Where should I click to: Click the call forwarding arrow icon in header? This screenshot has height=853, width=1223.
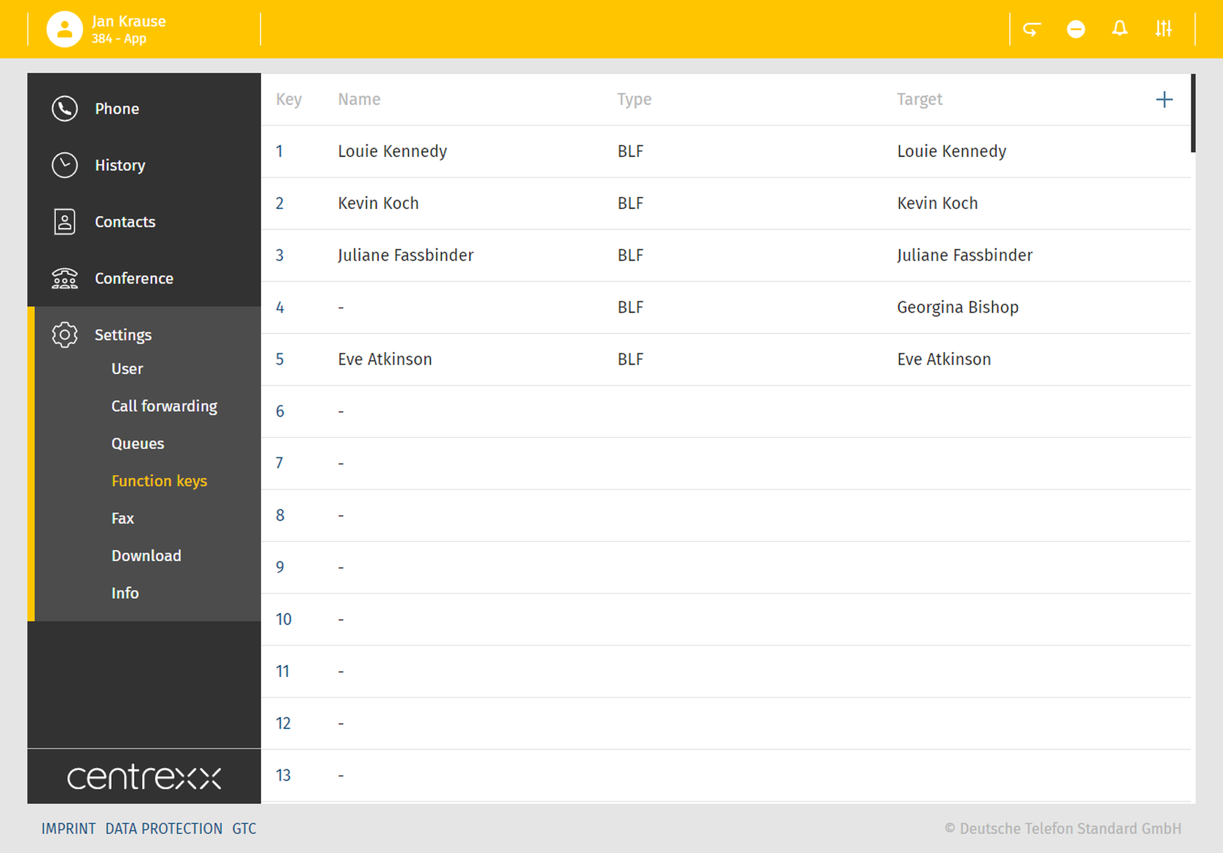(1032, 29)
